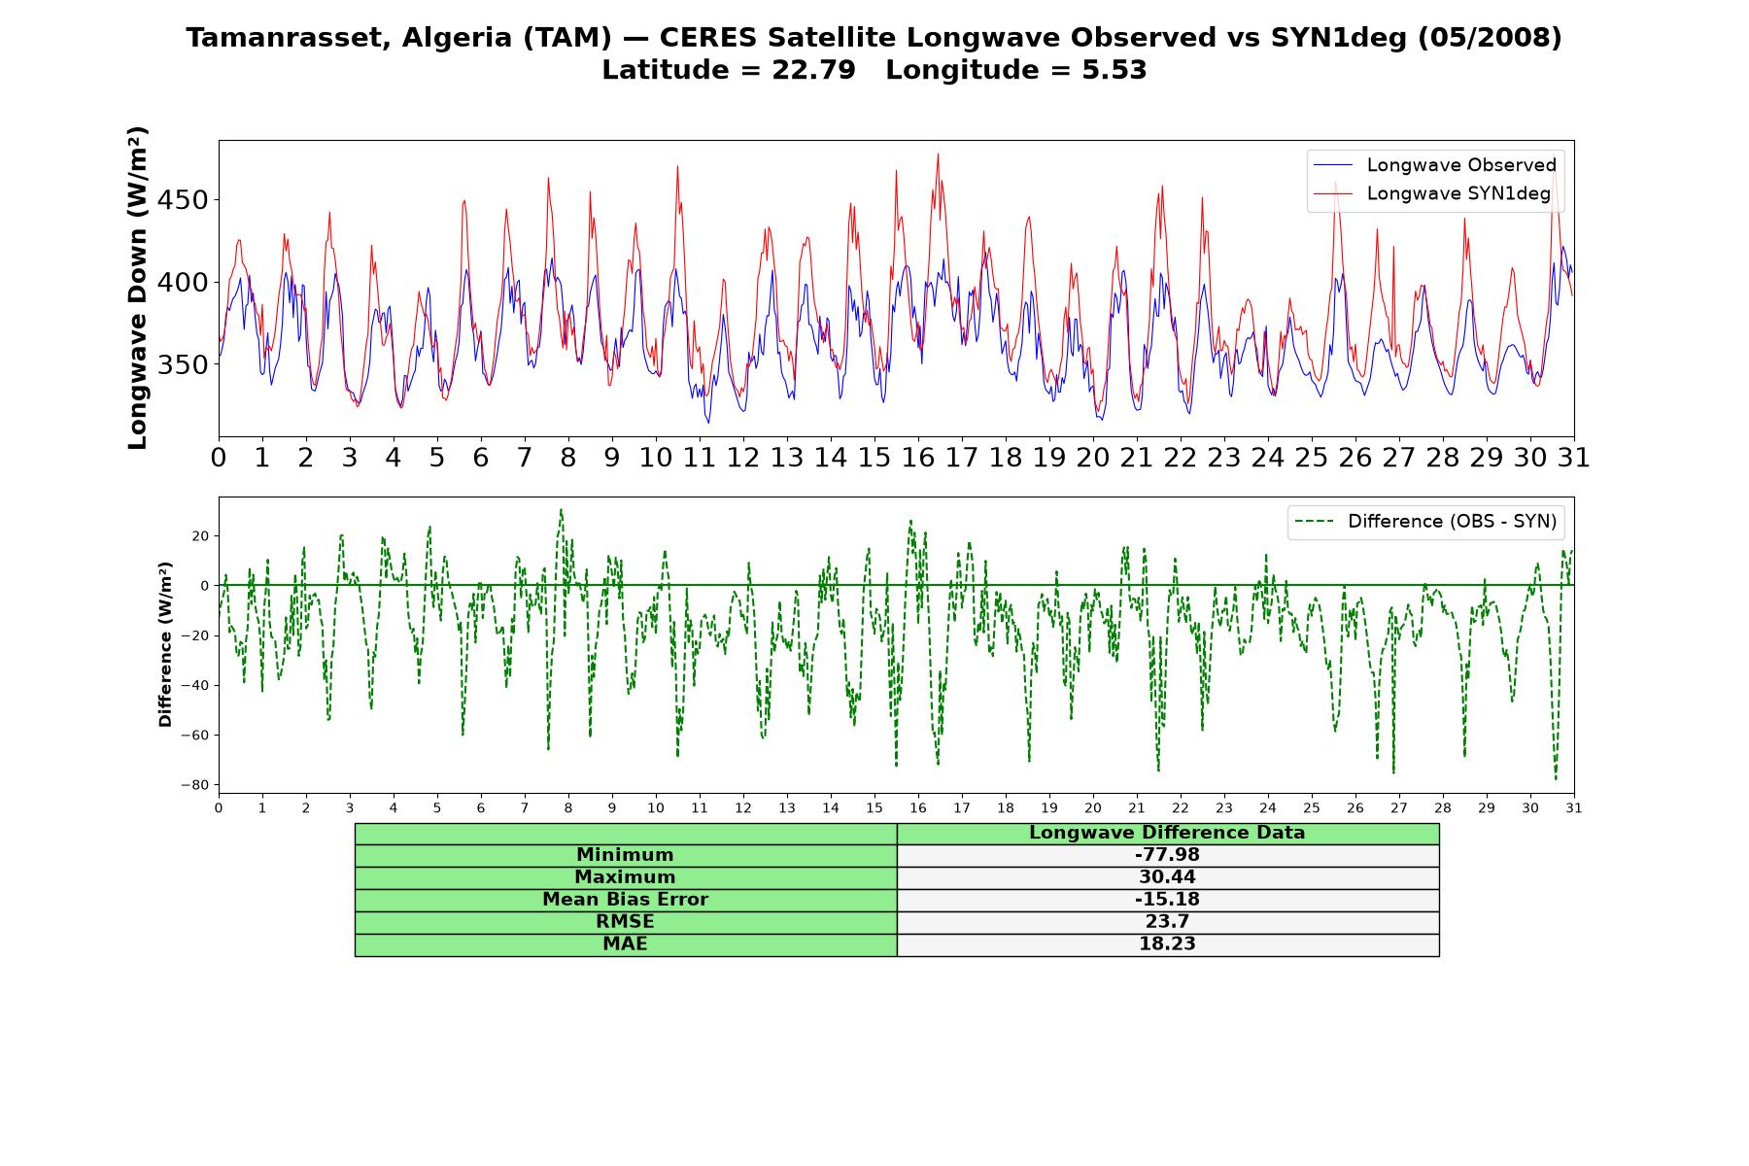The width and height of the screenshot is (1749, 1166).
Task: Click the 450 tick on upper y-axis
Action: [183, 200]
